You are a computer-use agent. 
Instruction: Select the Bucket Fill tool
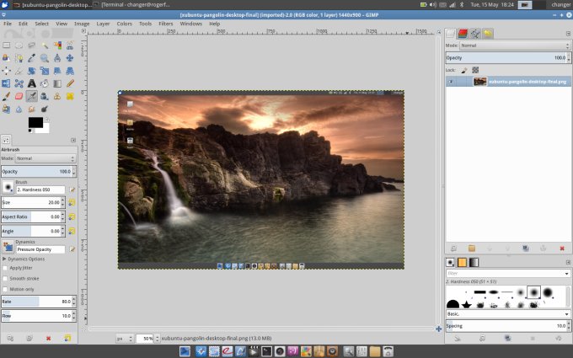[45, 83]
